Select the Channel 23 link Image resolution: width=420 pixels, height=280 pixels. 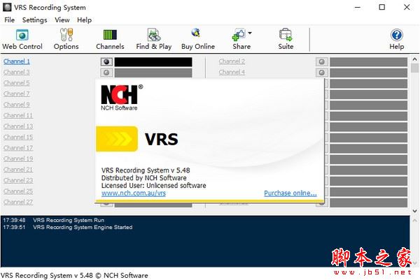[18, 180]
